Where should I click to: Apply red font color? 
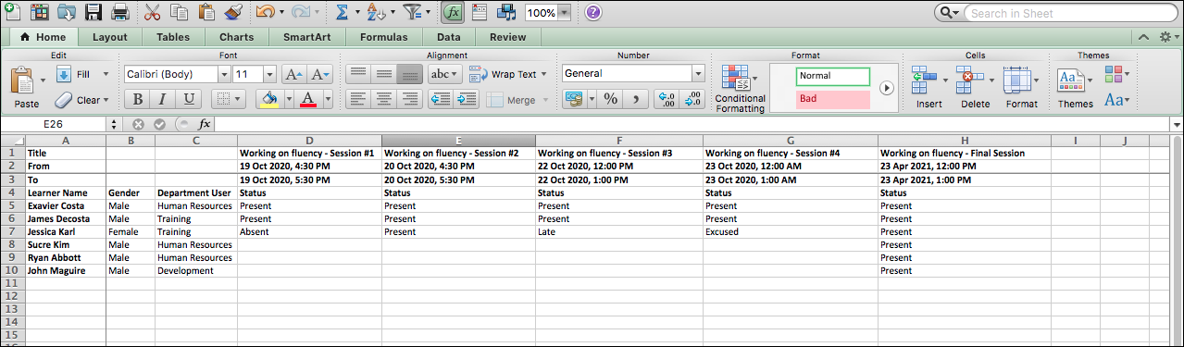pyautogui.click(x=309, y=99)
